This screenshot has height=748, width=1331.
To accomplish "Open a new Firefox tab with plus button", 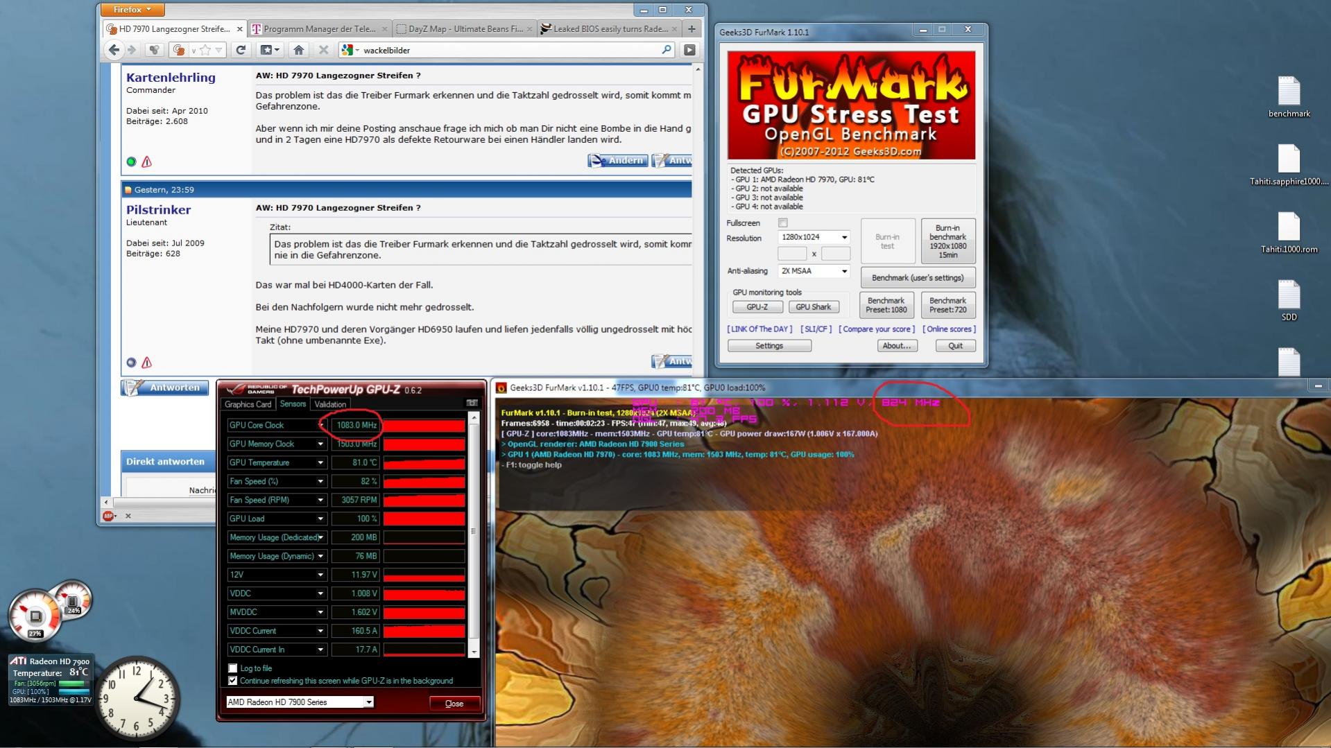I will pyautogui.click(x=692, y=28).
